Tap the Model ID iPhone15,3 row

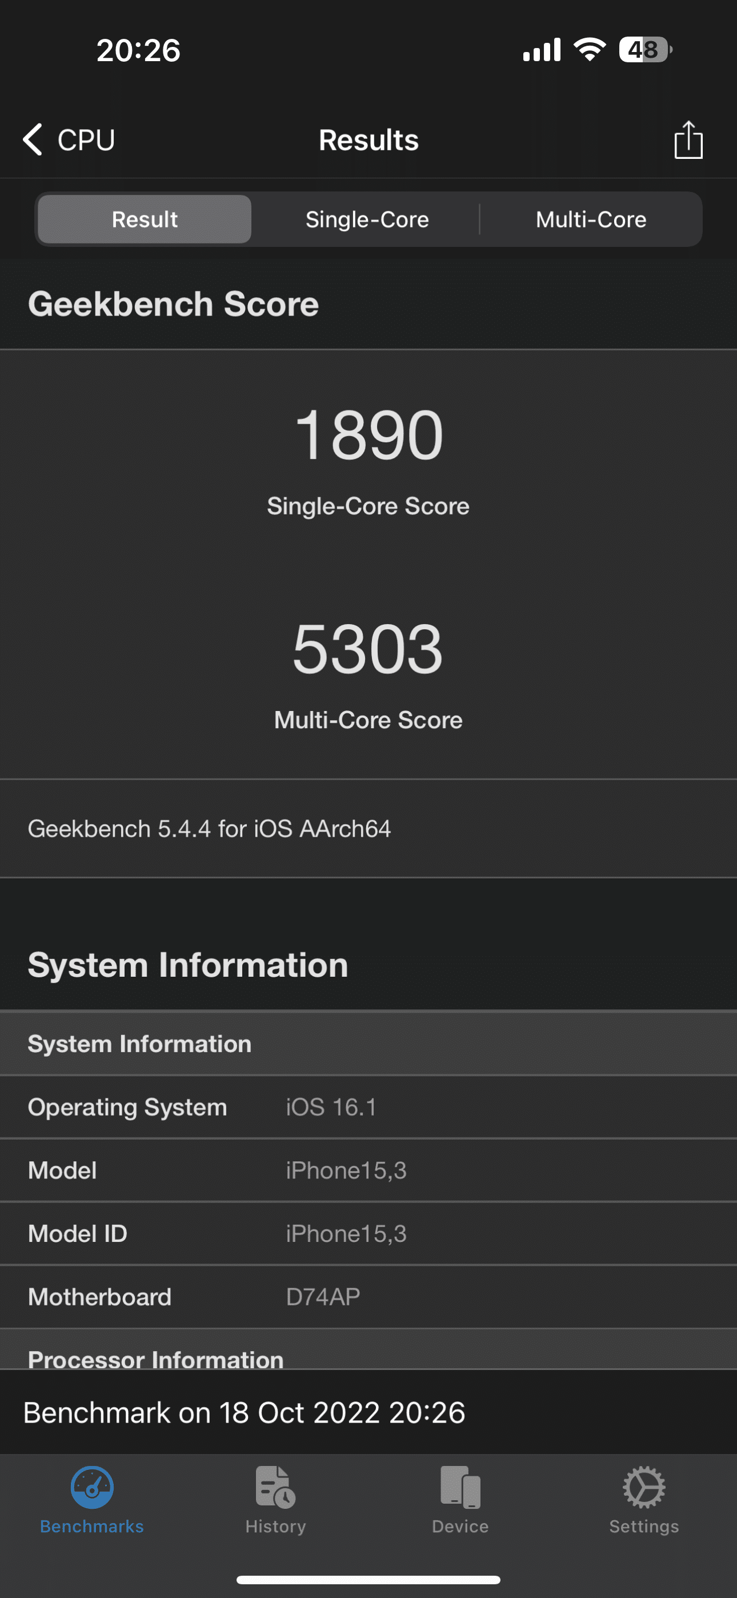pos(368,1233)
